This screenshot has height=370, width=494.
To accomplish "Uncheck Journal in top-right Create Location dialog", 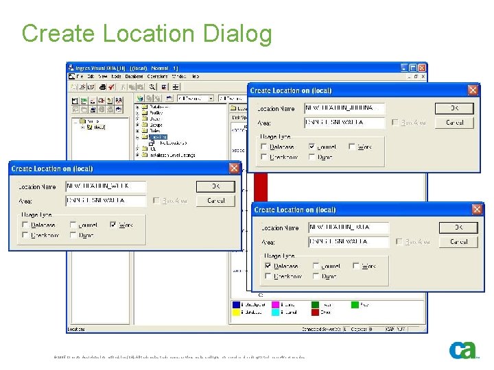I will coord(312,147).
